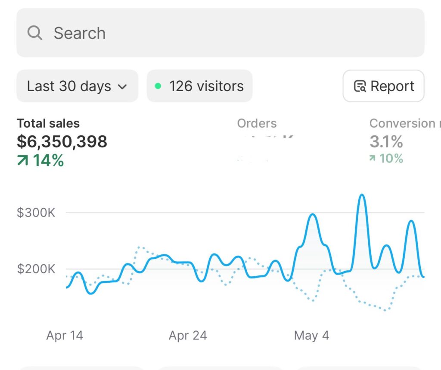Viewport: 441px width, 370px height.
Task: Click the 3.1% conversion value
Action: pos(386,141)
